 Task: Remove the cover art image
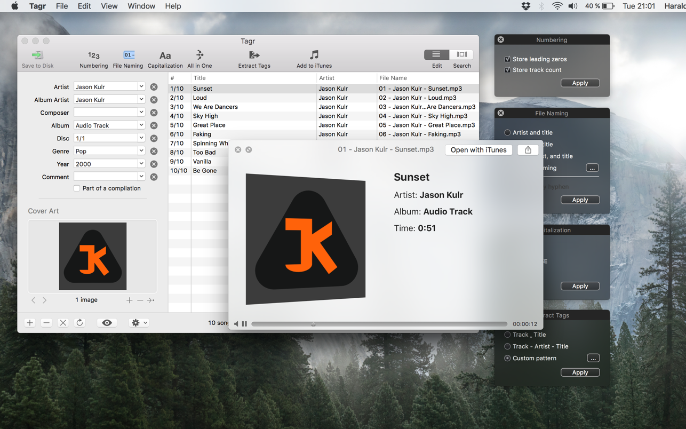pyautogui.click(x=140, y=300)
